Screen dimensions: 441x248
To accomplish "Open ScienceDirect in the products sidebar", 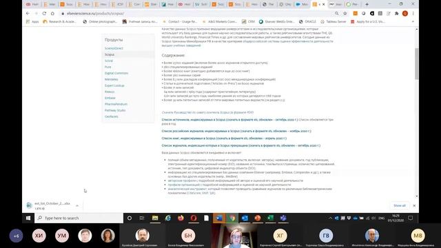I will point(114,48).
